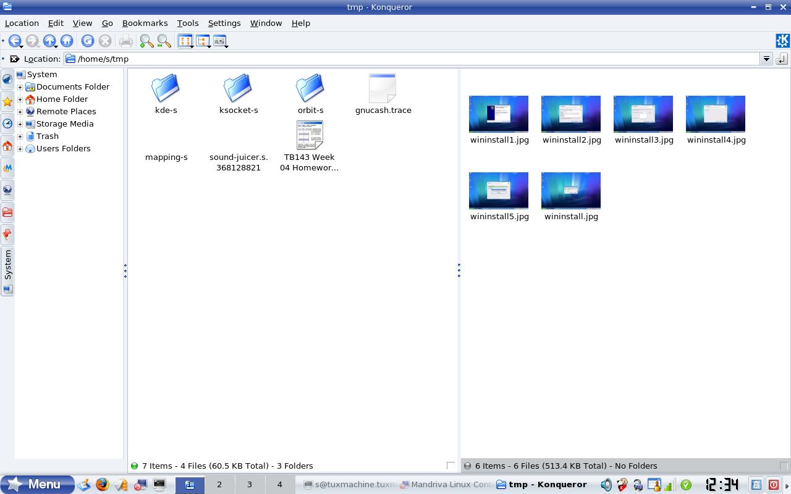Switch to Tree View mode
The image size is (791, 494).
(203, 41)
